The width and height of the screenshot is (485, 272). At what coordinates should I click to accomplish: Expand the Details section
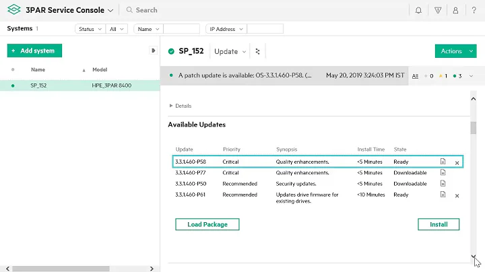tap(181, 106)
